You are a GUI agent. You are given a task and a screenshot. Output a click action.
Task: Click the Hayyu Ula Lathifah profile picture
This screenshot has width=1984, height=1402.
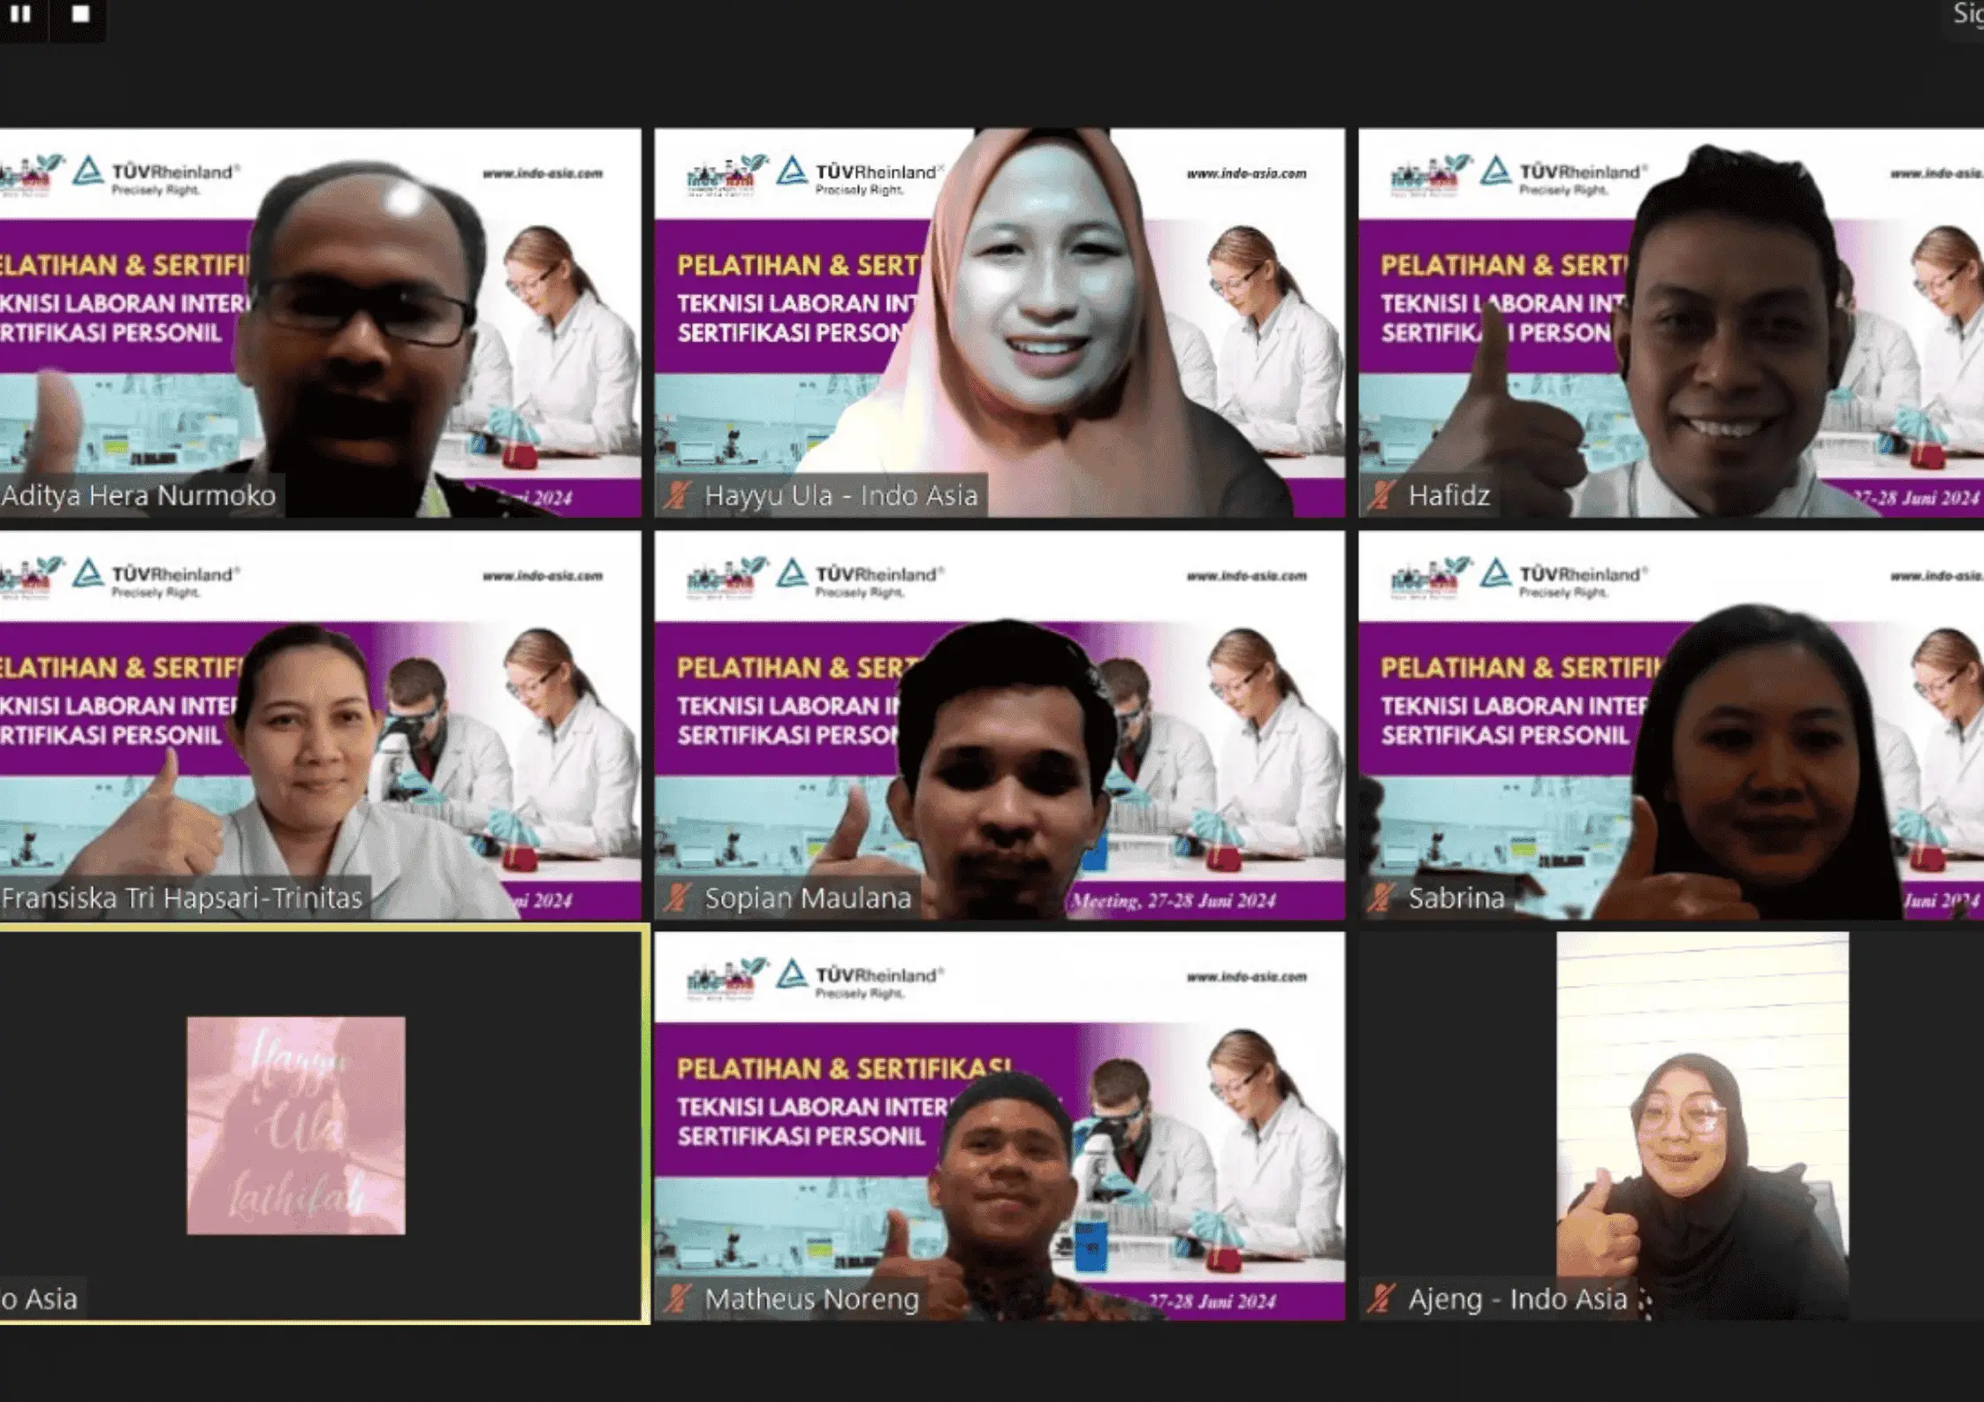pyautogui.click(x=296, y=1125)
